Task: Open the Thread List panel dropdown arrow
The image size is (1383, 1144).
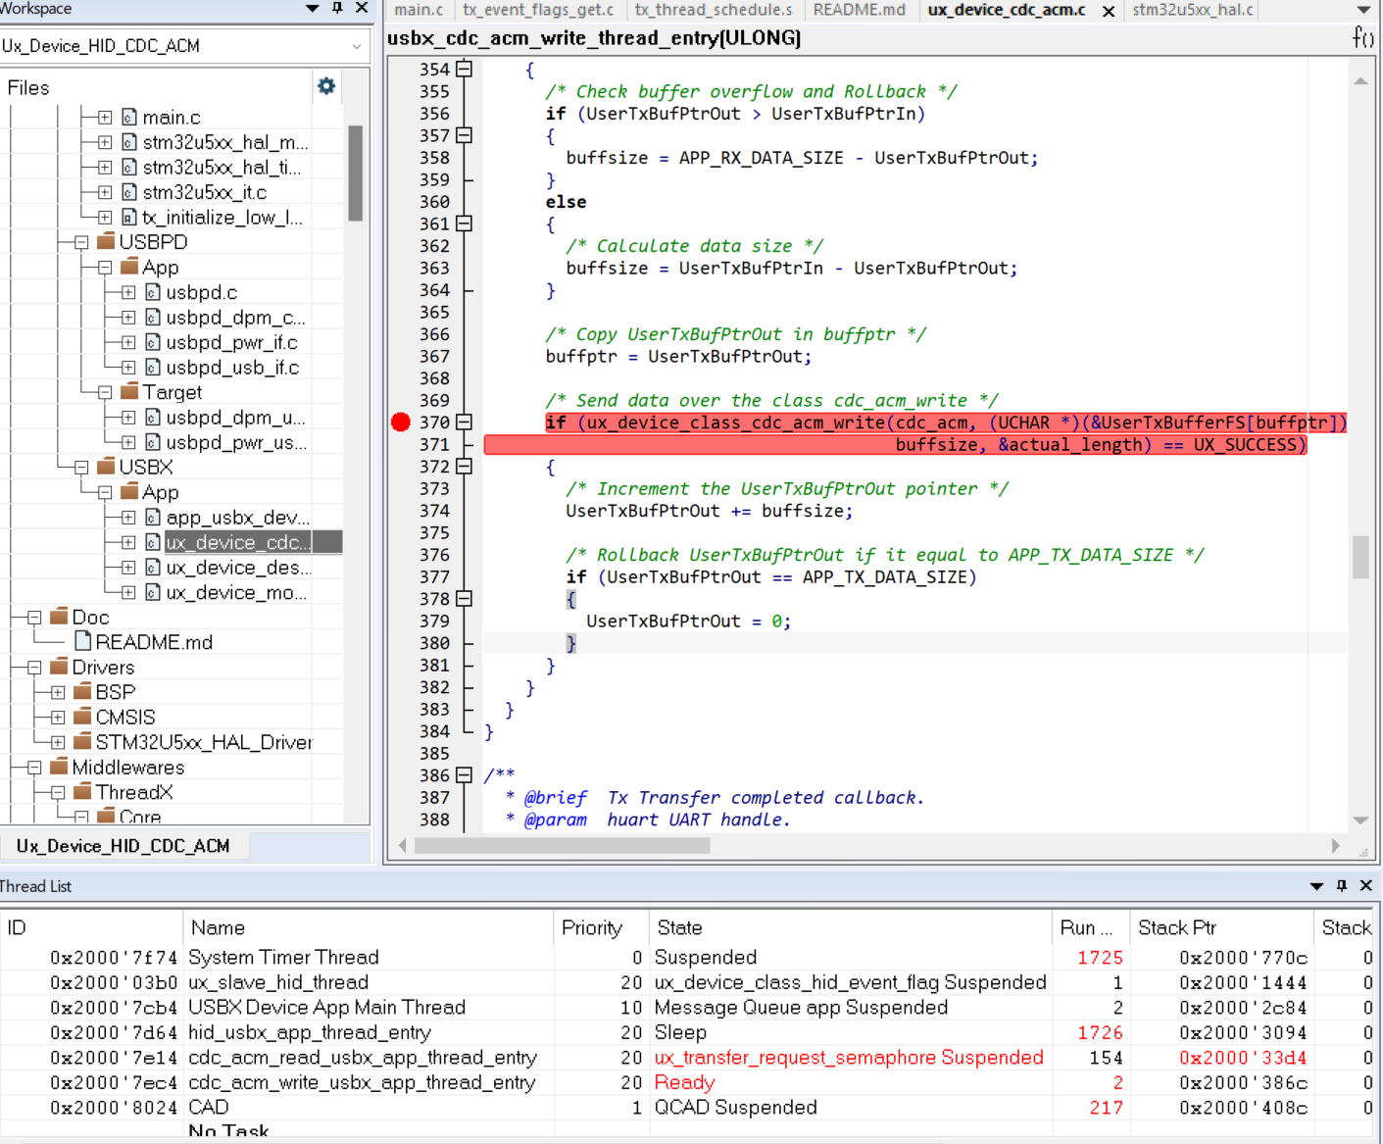Action: (x=1316, y=885)
